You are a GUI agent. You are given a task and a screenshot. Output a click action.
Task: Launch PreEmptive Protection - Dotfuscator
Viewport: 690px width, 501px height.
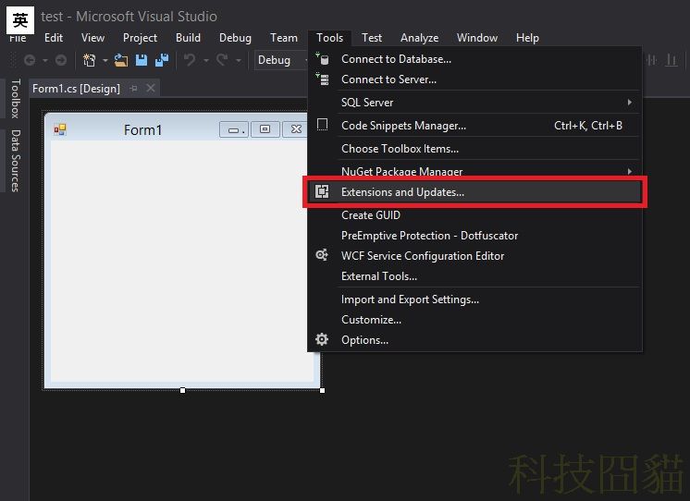pos(474,236)
